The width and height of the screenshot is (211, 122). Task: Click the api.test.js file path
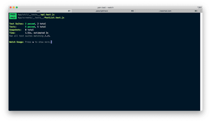click(36, 15)
